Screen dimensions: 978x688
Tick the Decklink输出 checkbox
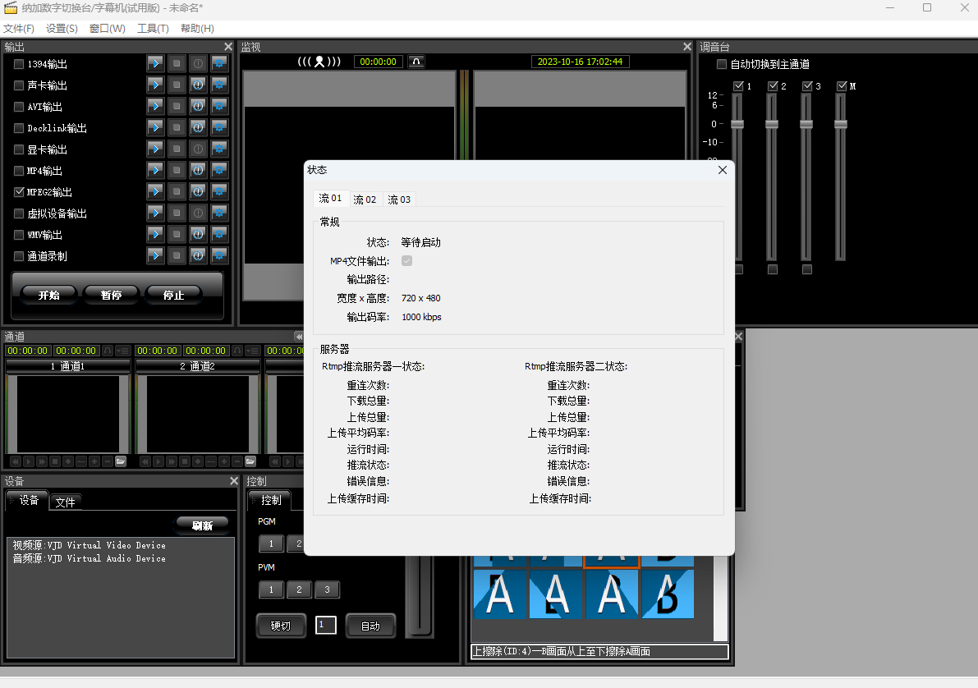point(19,128)
